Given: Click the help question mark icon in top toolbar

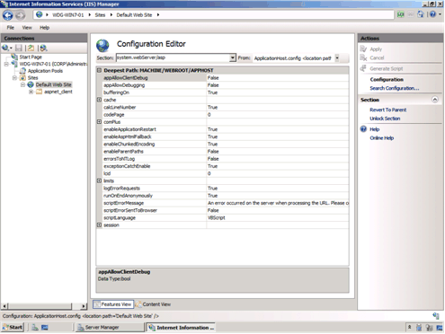Looking at the screenshot, I should coord(432,14).
